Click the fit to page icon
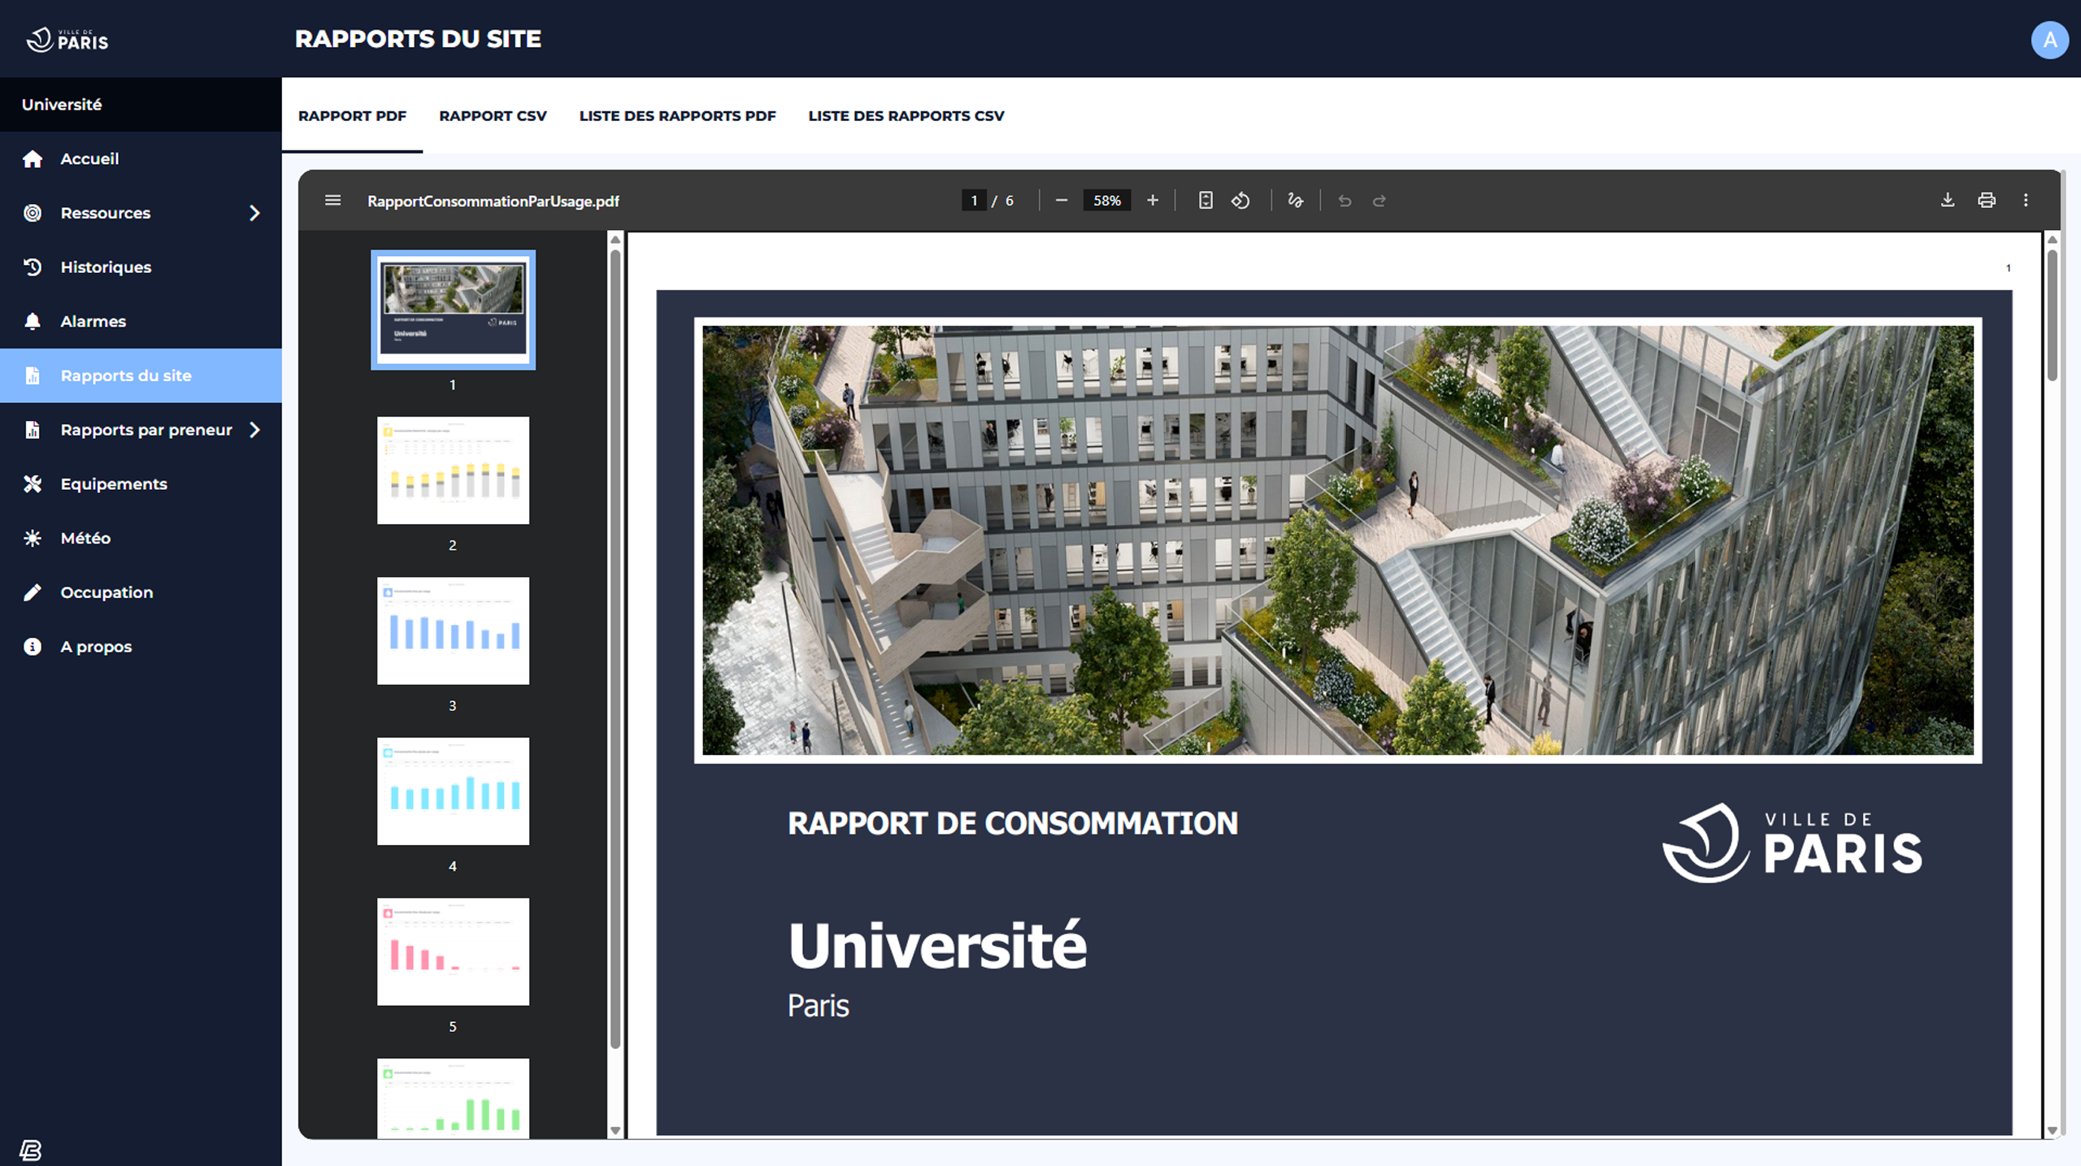2081x1166 pixels. (1205, 200)
